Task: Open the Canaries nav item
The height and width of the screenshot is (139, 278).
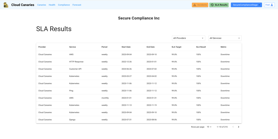Action: coord(42,5)
